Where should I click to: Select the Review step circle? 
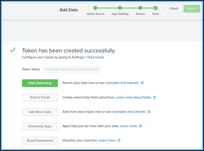point(140,8)
